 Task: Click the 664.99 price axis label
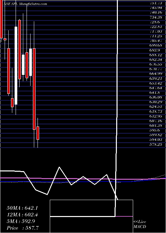[156, 74]
